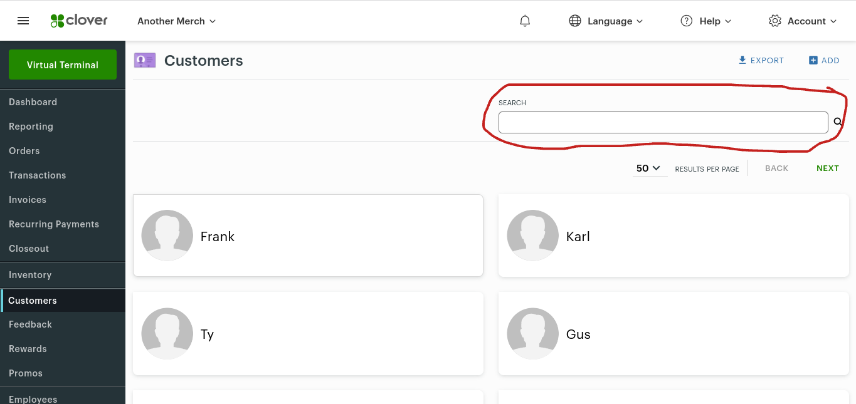The height and width of the screenshot is (404, 856).
Task: Go to the NEXT results page
Action: coord(828,168)
